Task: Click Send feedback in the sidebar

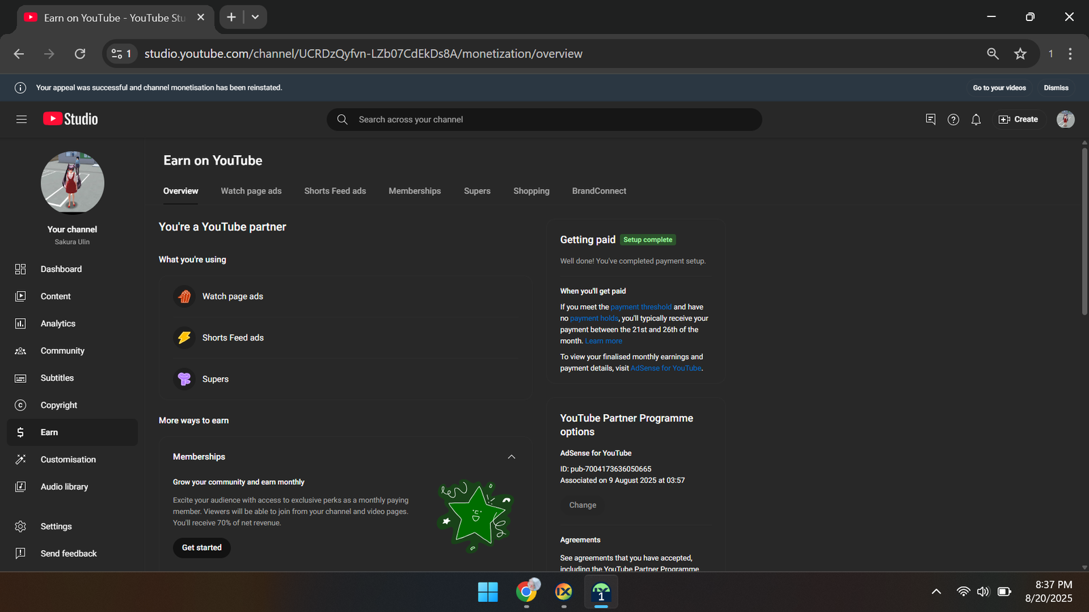Action: point(72,554)
